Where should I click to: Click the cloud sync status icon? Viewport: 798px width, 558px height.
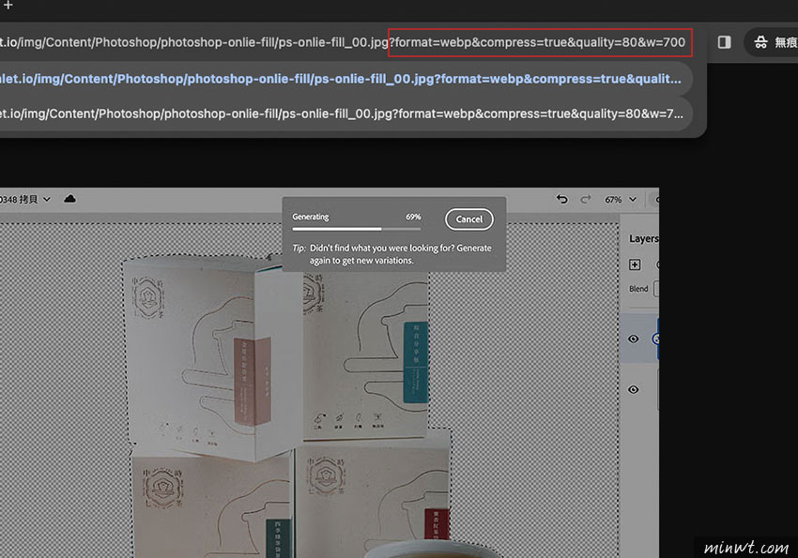[69, 199]
